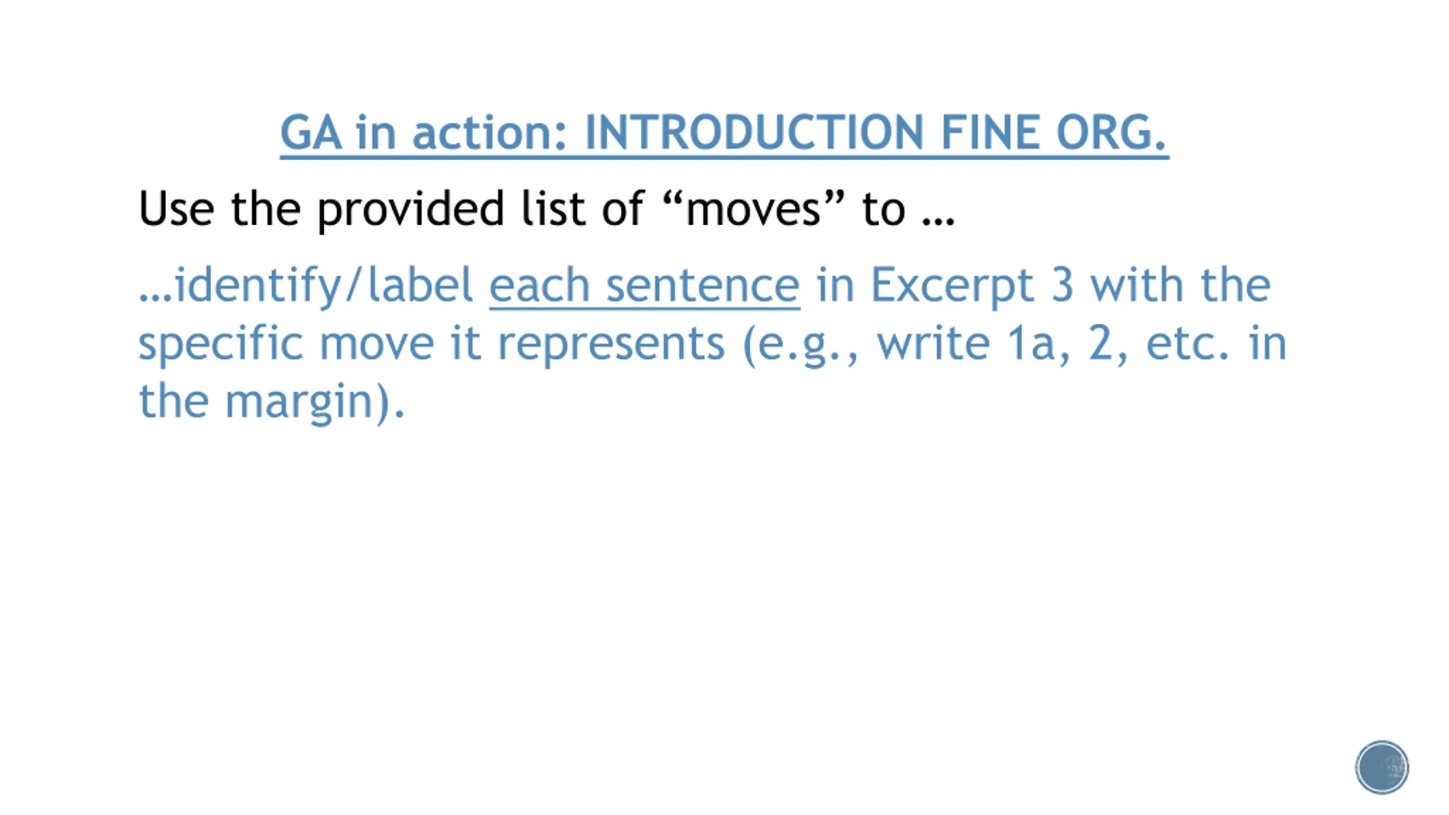Click the quoted word "moves"
This screenshot has width=1449, height=815.
click(x=753, y=209)
